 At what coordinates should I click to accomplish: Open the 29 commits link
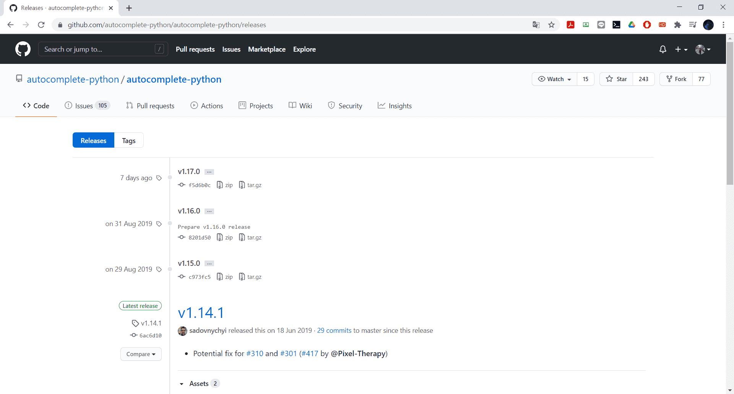coord(334,331)
